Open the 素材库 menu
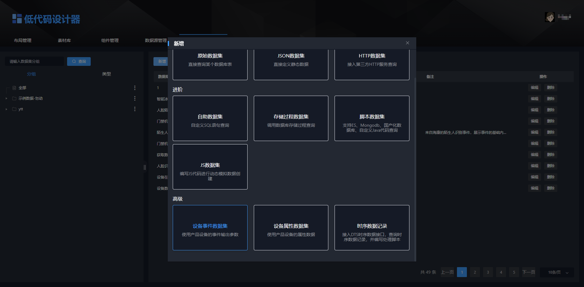Viewport: 584px width, 287px height. (64, 40)
